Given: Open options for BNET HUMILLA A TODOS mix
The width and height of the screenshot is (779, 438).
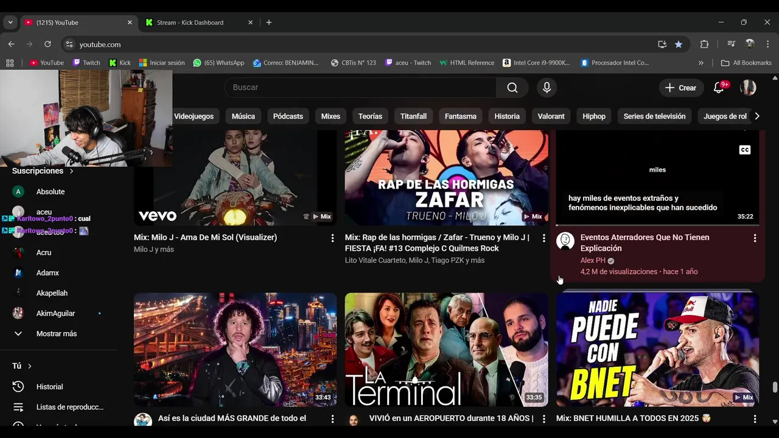Looking at the screenshot, I should coord(755,419).
